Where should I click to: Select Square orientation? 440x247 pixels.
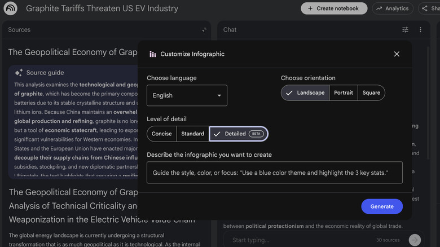tap(371, 93)
